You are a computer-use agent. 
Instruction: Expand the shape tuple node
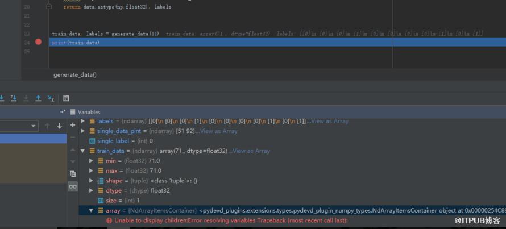pos(92,181)
